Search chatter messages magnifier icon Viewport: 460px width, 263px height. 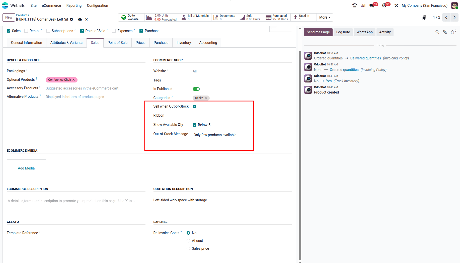[437, 32]
